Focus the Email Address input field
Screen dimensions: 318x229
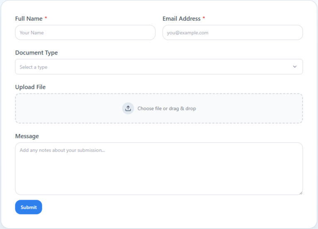click(x=233, y=32)
